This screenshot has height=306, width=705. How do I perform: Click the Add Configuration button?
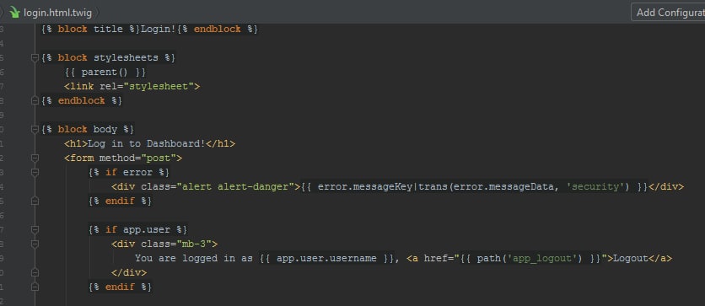pyautogui.click(x=669, y=12)
